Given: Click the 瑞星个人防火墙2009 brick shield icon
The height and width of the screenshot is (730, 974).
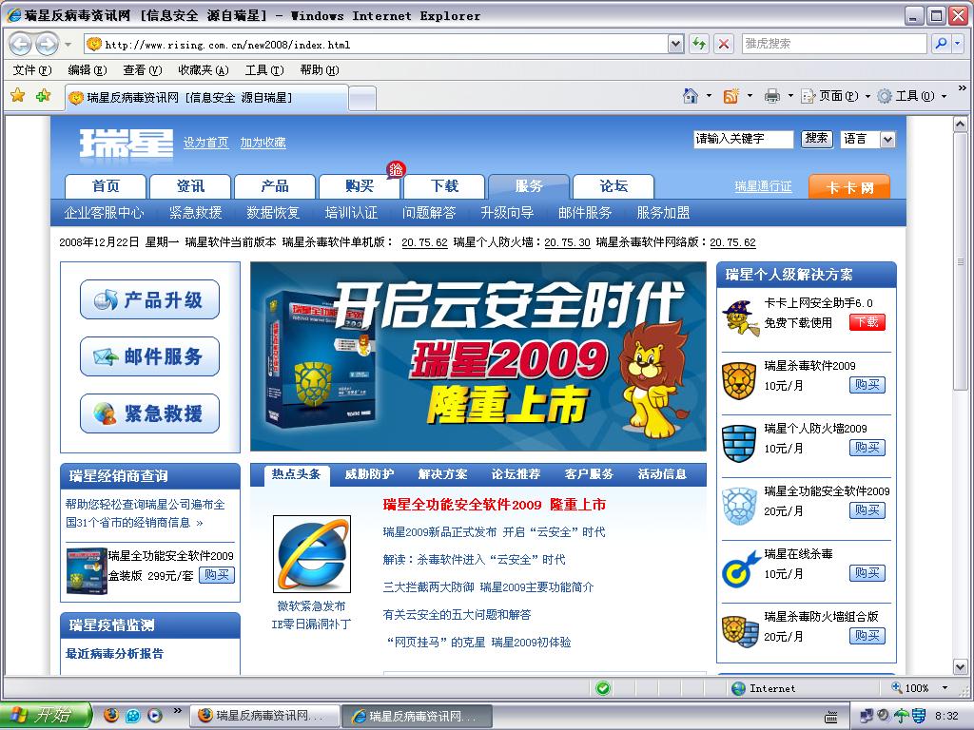Looking at the screenshot, I should pyautogui.click(x=738, y=443).
